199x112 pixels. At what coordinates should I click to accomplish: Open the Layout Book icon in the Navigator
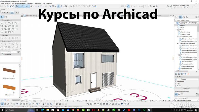(x=184, y=17)
